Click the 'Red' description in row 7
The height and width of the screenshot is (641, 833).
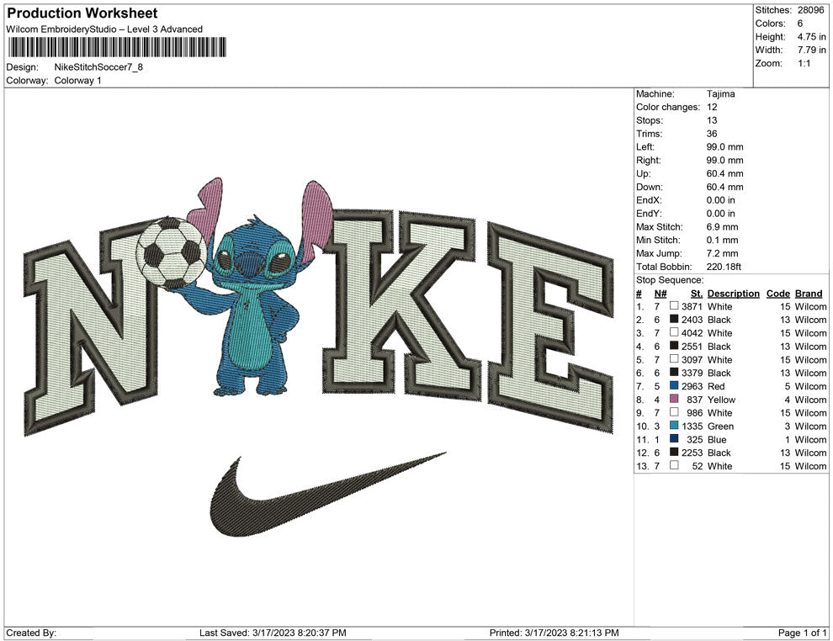click(x=715, y=386)
